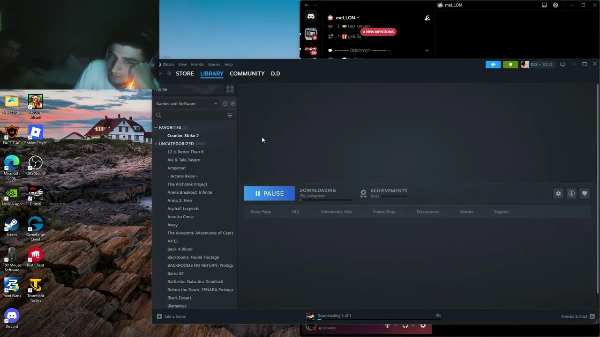Mute microphone in Discord voice panel
The image size is (600, 337).
click(387, 326)
